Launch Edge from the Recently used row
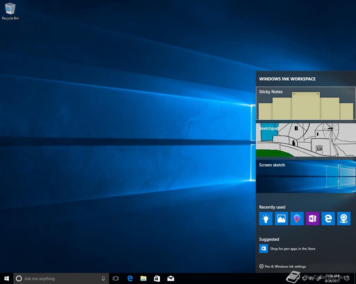 328,219
